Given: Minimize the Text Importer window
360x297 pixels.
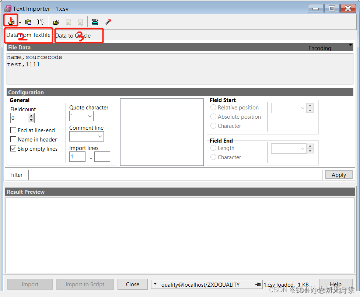Looking at the screenshot, I should pyautogui.click(x=316, y=9).
